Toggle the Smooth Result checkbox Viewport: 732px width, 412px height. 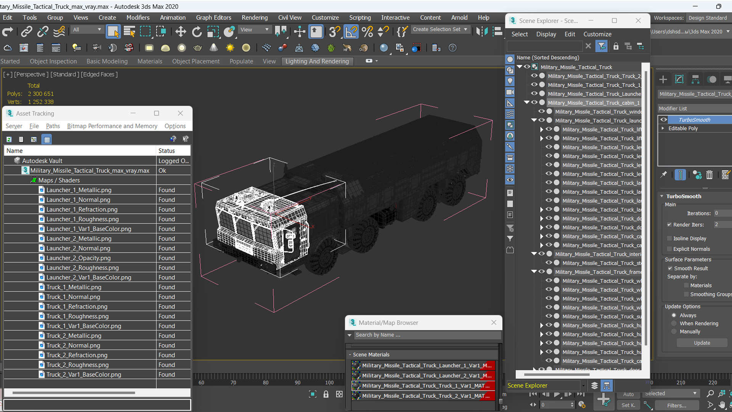670,268
